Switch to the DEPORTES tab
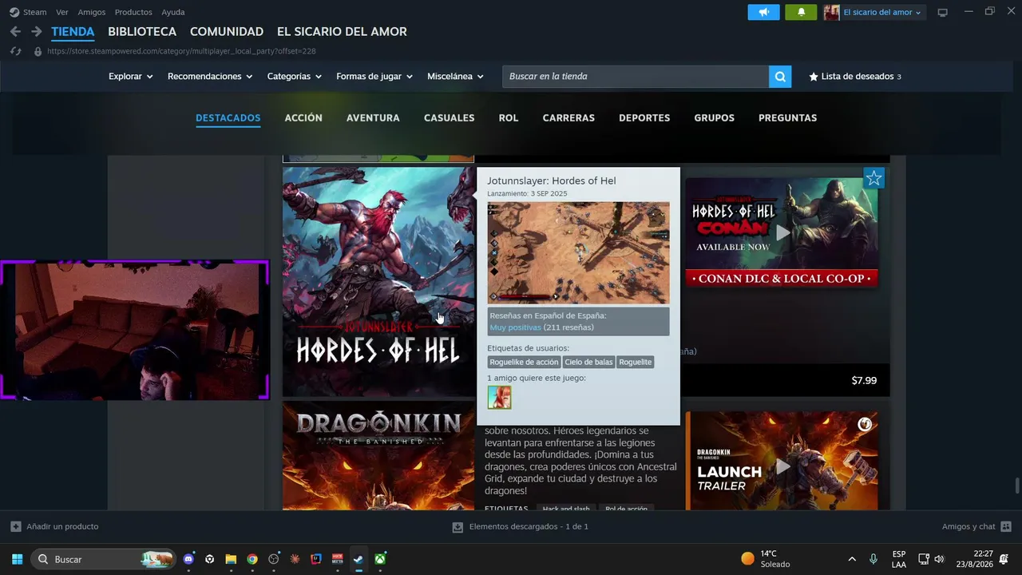 pyautogui.click(x=644, y=118)
